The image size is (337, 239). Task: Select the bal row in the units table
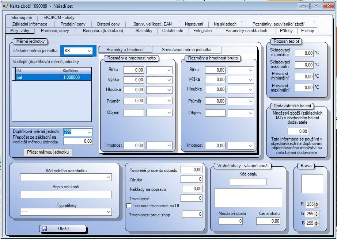point(52,77)
